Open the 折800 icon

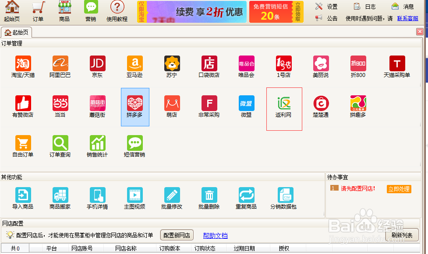358,67
